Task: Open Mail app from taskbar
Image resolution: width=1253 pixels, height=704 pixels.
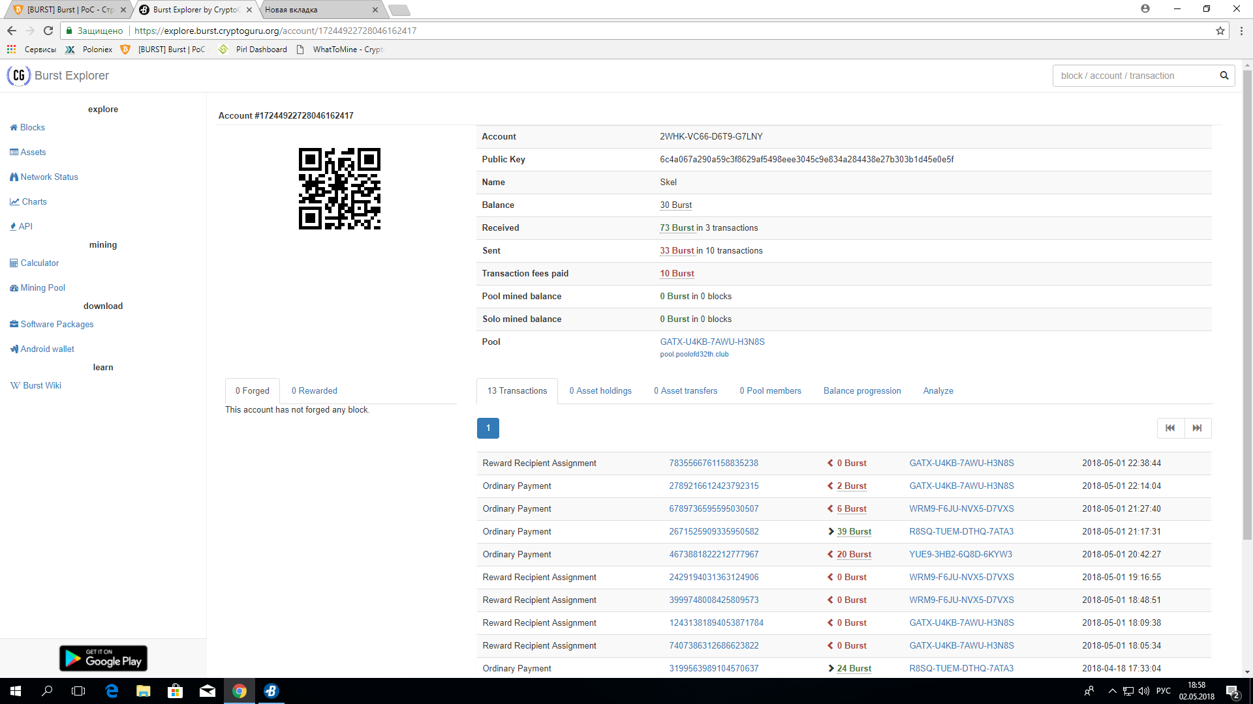Action: [208, 691]
